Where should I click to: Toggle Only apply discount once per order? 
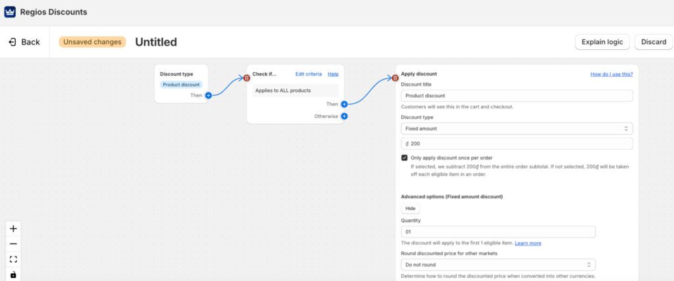404,158
